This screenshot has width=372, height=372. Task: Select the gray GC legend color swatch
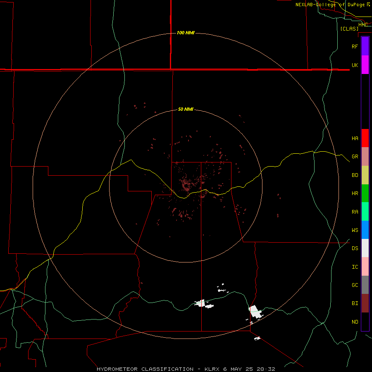365,285
